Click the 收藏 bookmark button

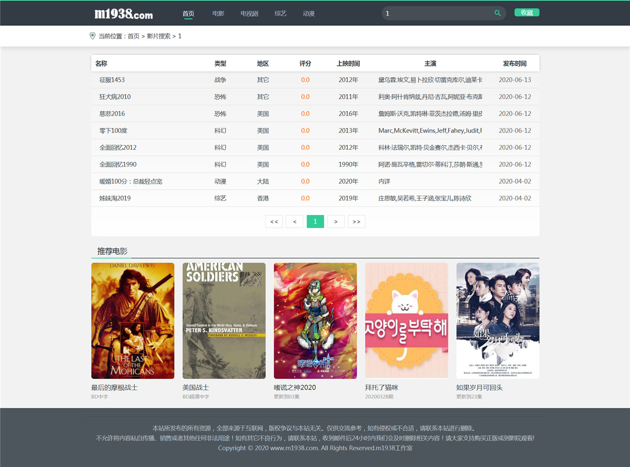pyautogui.click(x=527, y=13)
